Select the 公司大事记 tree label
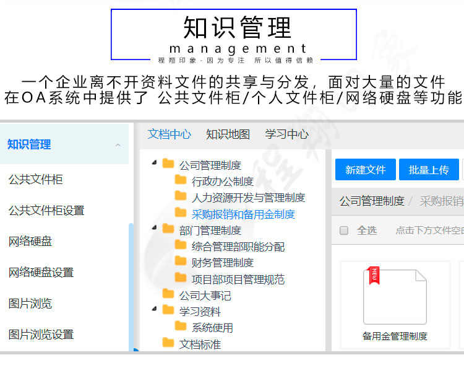 tap(205, 296)
